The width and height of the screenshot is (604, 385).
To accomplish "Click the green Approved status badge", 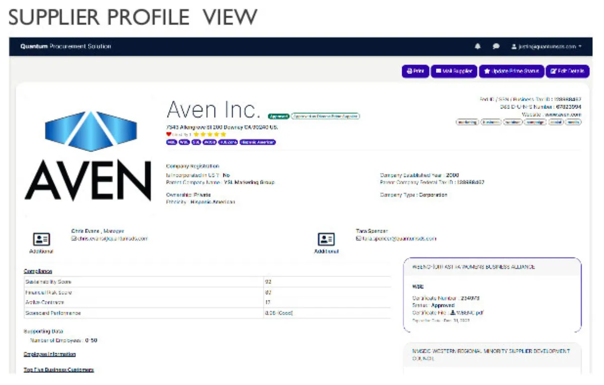I will (x=278, y=116).
